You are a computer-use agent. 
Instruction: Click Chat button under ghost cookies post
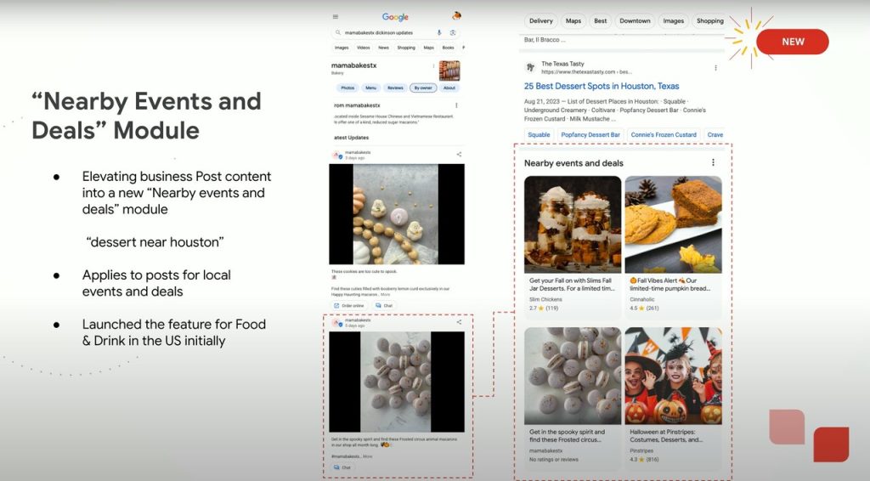coord(384,306)
